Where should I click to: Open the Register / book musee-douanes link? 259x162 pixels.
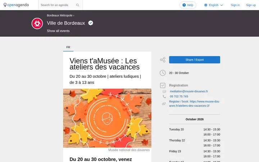pos(194,104)
